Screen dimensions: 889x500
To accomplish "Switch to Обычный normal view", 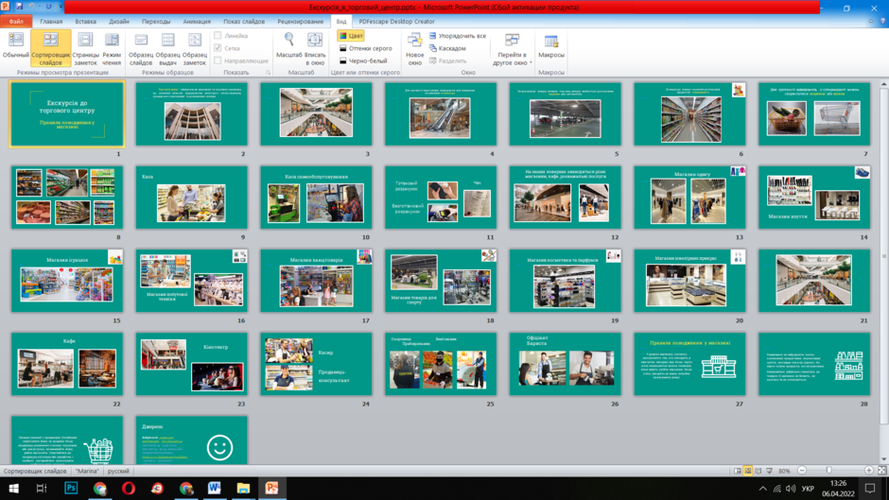I will pos(15,46).
